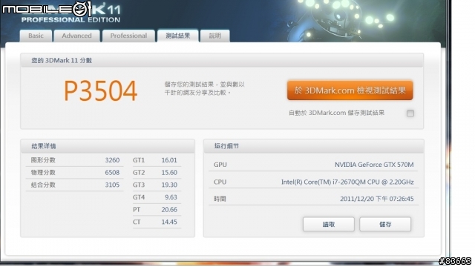Click the 結合分數 label
Screen dimensions: 475x267
coord(43,185)
